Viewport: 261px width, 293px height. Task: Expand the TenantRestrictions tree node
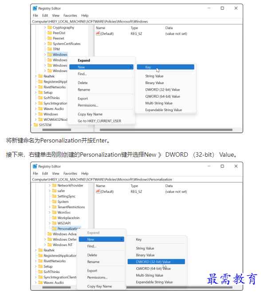tap(50, 207)
